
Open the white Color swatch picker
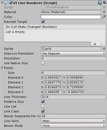tap(71, 17)
